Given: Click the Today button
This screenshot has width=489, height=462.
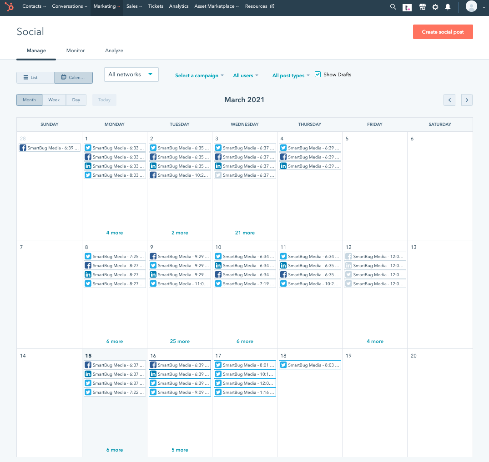Looking at the screenshot, I should pyautogui.click(x=104, y=100).
